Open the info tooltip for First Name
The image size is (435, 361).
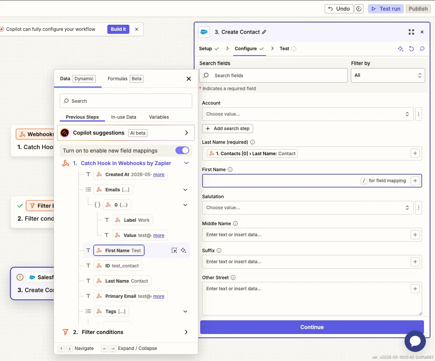(x=230, y=169)
